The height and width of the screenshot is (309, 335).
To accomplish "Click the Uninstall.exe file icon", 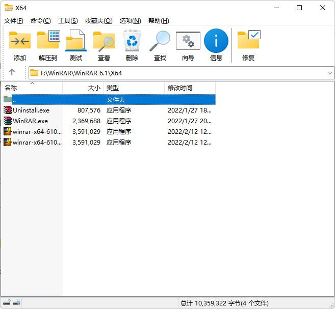I will [8, 110].
